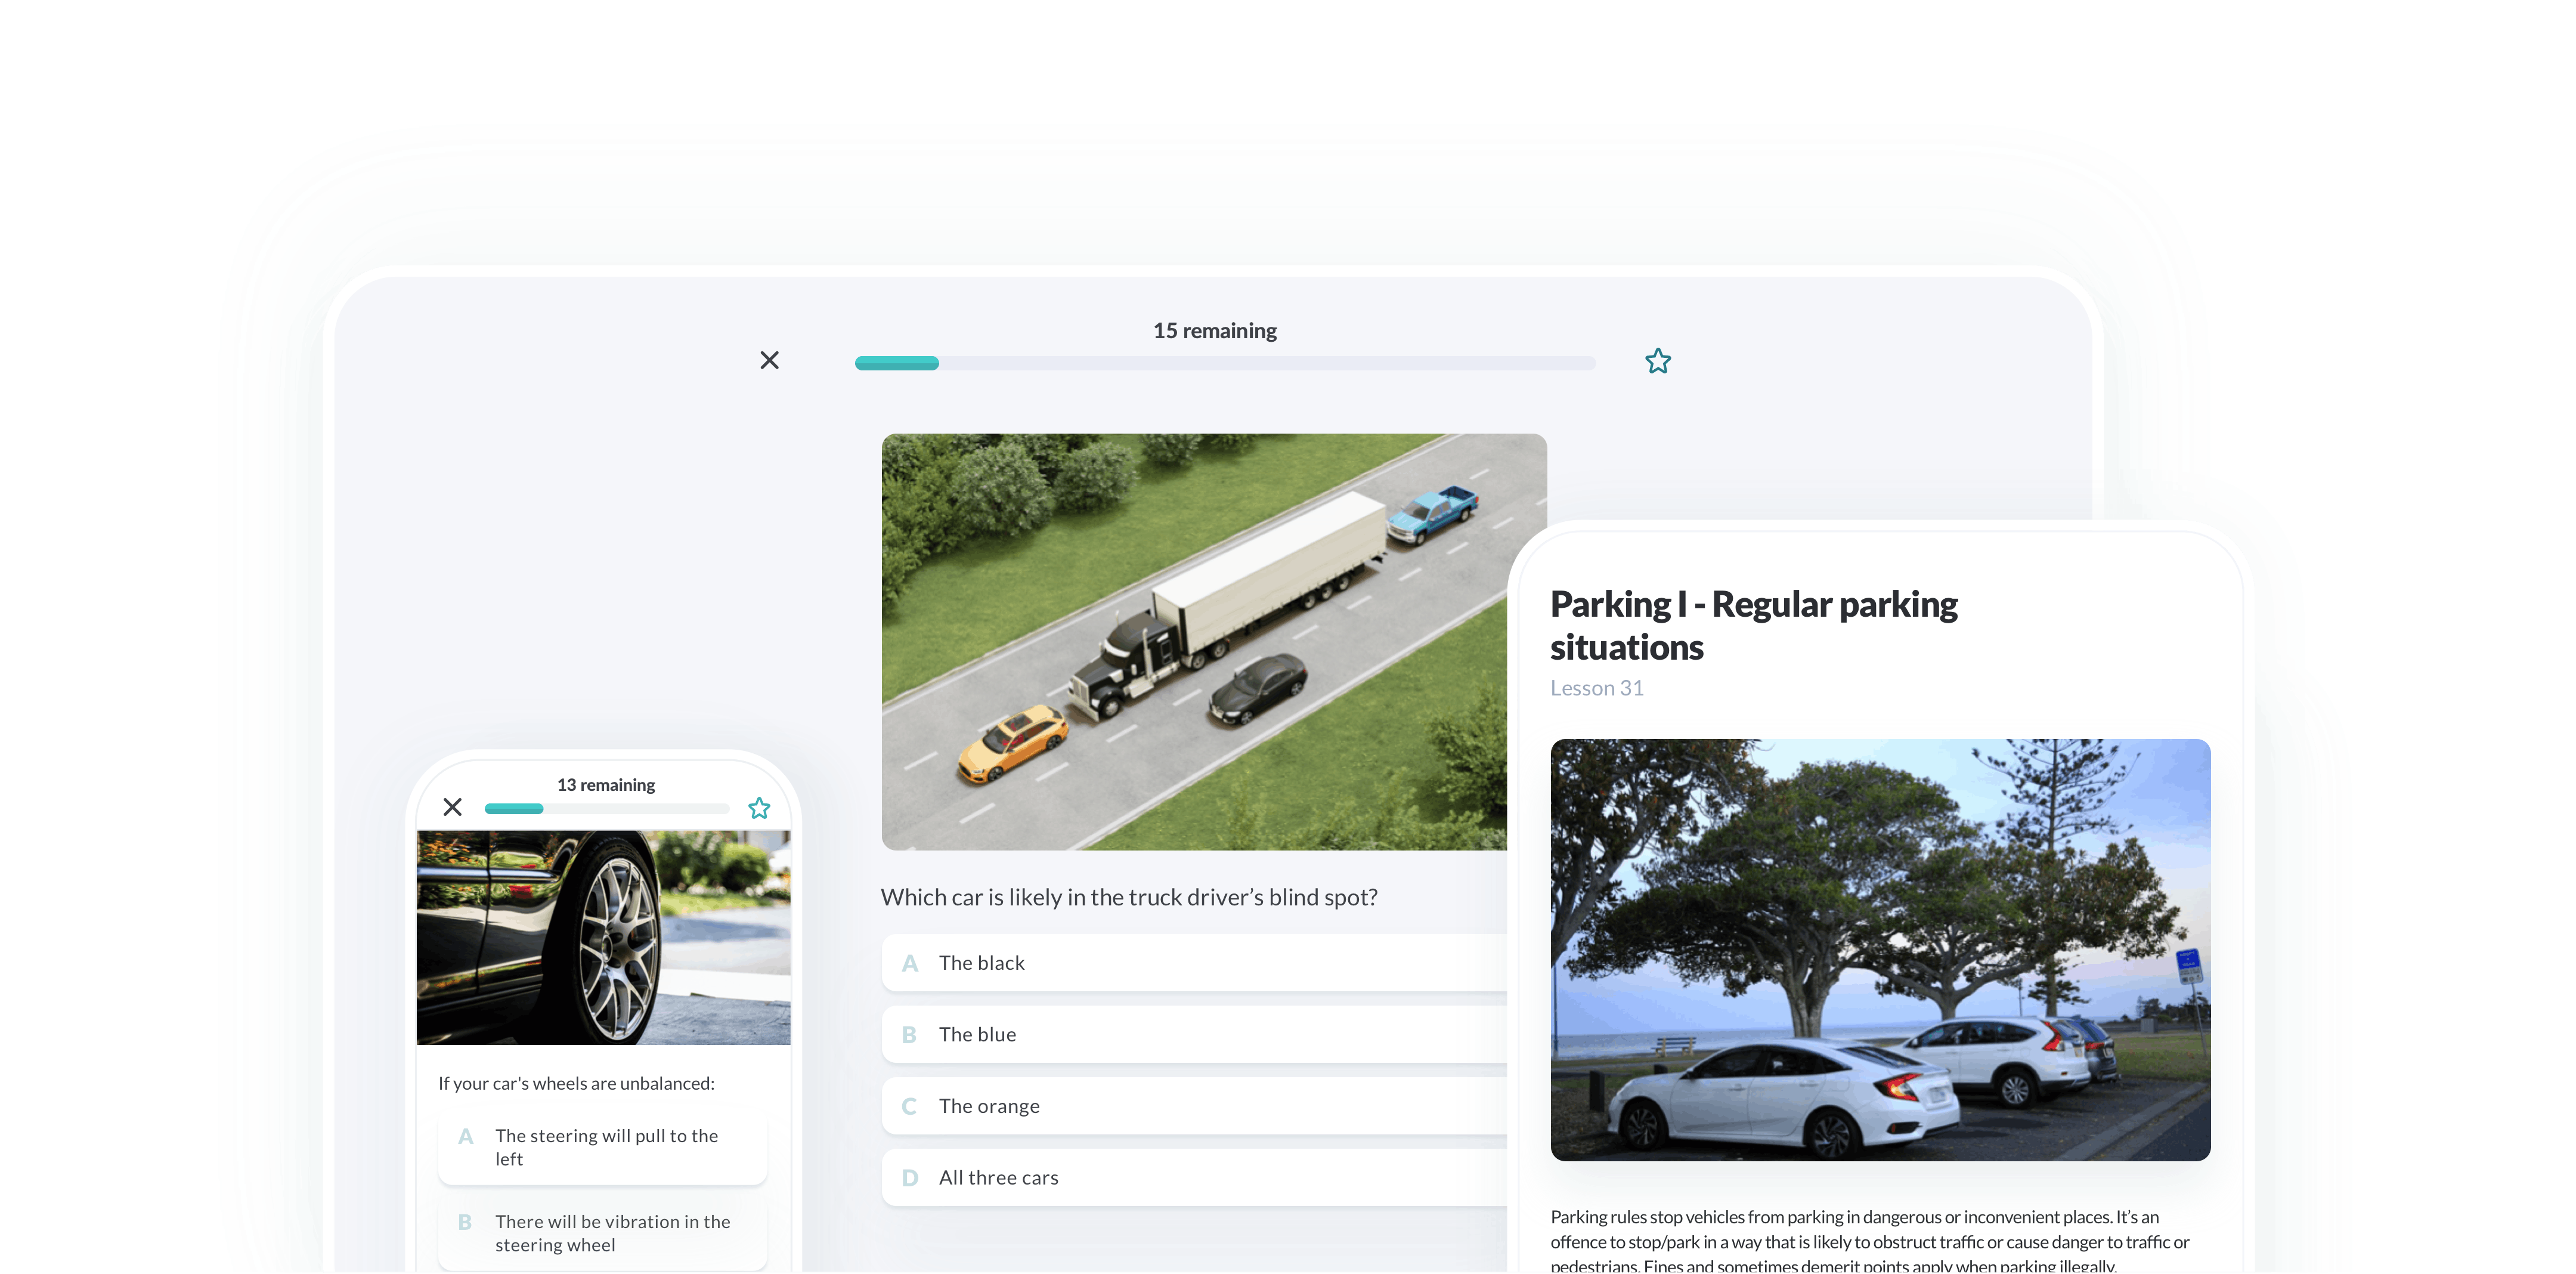Click the '15 remaining' counter text
The height and width of the screenshot is (1274, 2576).
point(1214,331)
